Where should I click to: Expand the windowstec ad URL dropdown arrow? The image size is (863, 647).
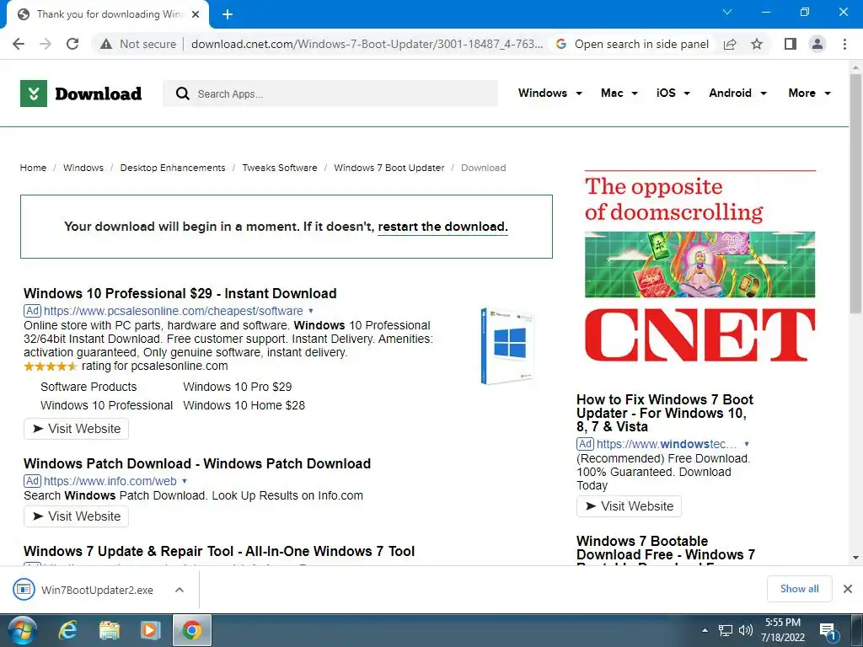tap(747, 444)
